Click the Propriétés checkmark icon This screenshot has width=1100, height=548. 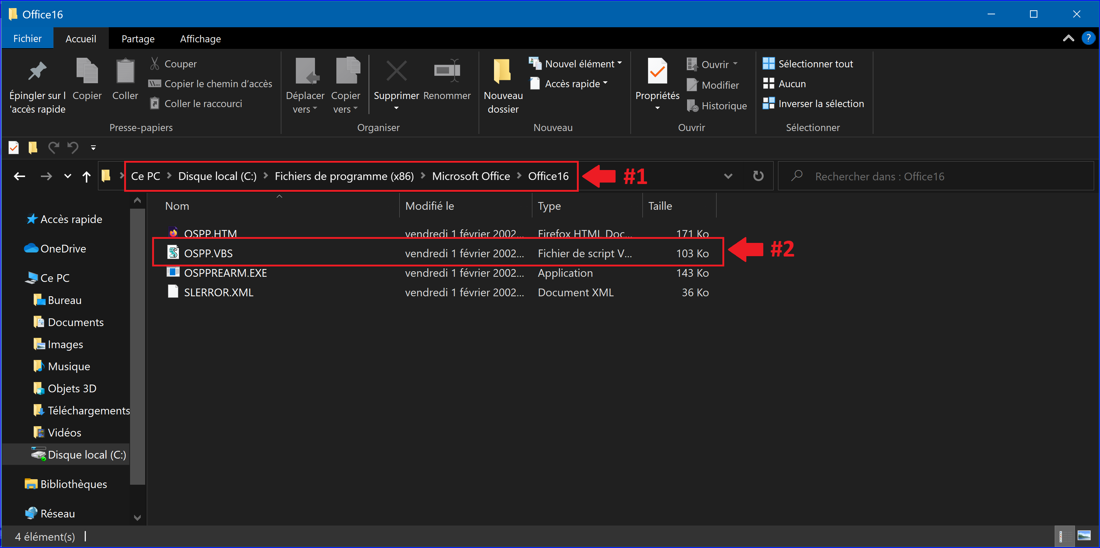point(657,71)
